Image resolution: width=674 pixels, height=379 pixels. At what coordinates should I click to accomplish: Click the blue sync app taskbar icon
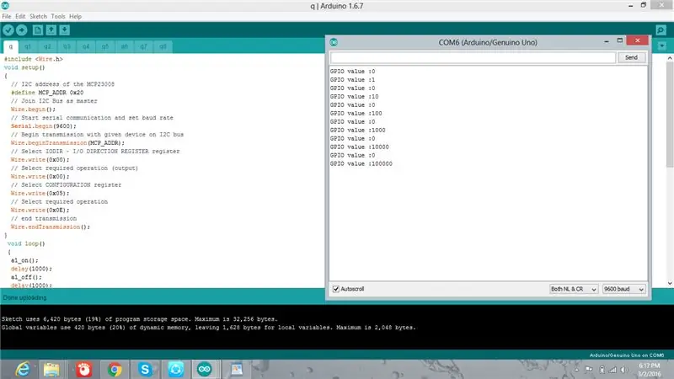pyautogui.click(x=175, y=370)
